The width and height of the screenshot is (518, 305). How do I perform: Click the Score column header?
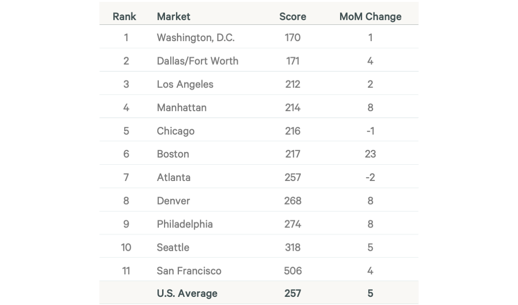coord(293,16)
